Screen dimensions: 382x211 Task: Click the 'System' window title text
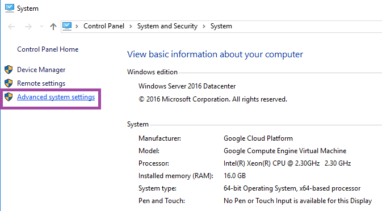28,9
